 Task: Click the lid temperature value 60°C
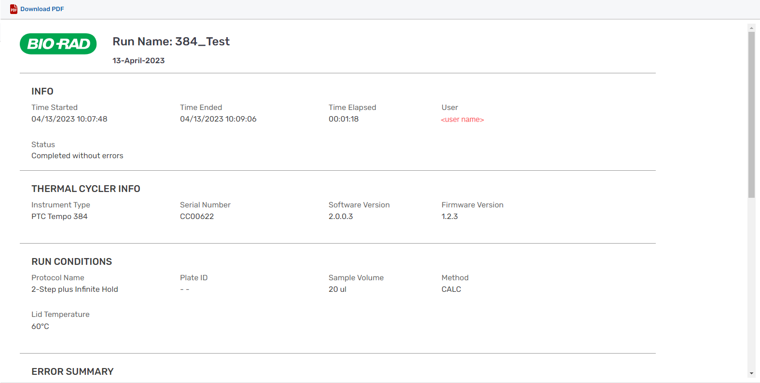41,327
